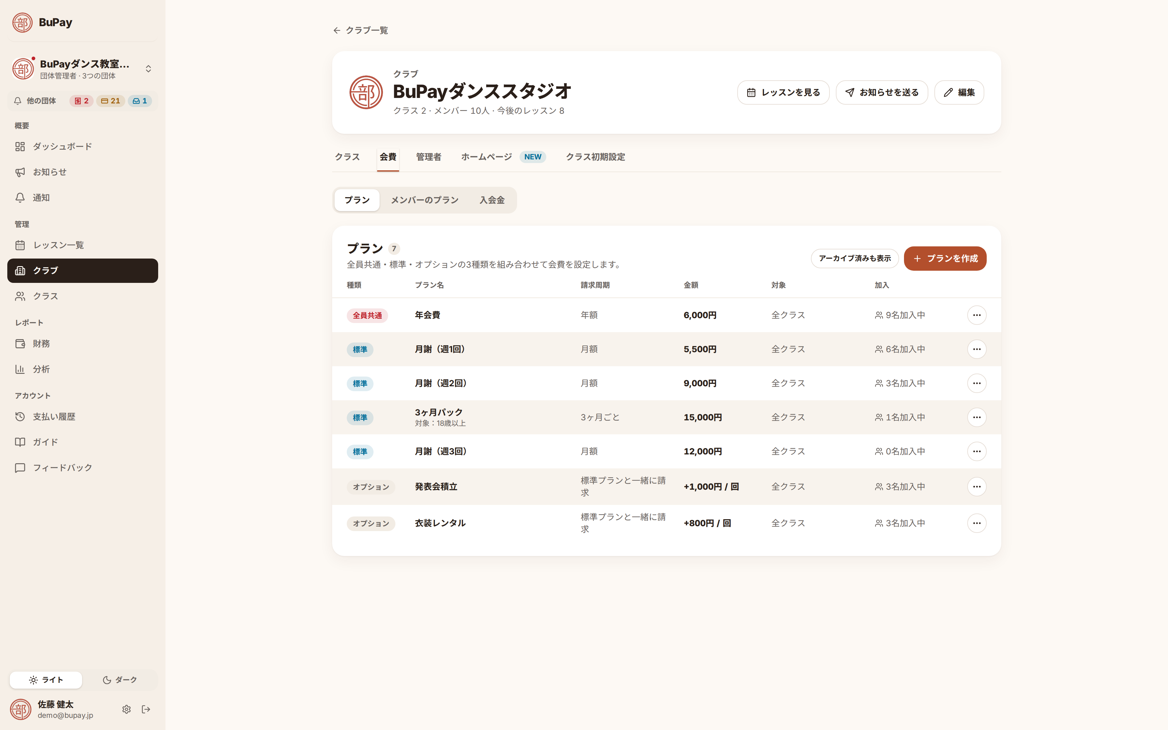Select the メンバーのプラン sub-tab
1168x730 pixels.
coord(424,200)
